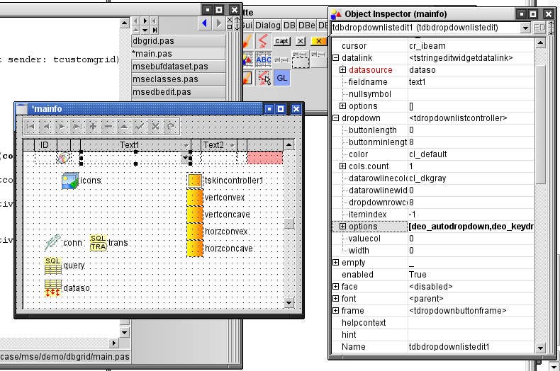
Task: Collapse the datalink property node
Action: click(335, 58)
